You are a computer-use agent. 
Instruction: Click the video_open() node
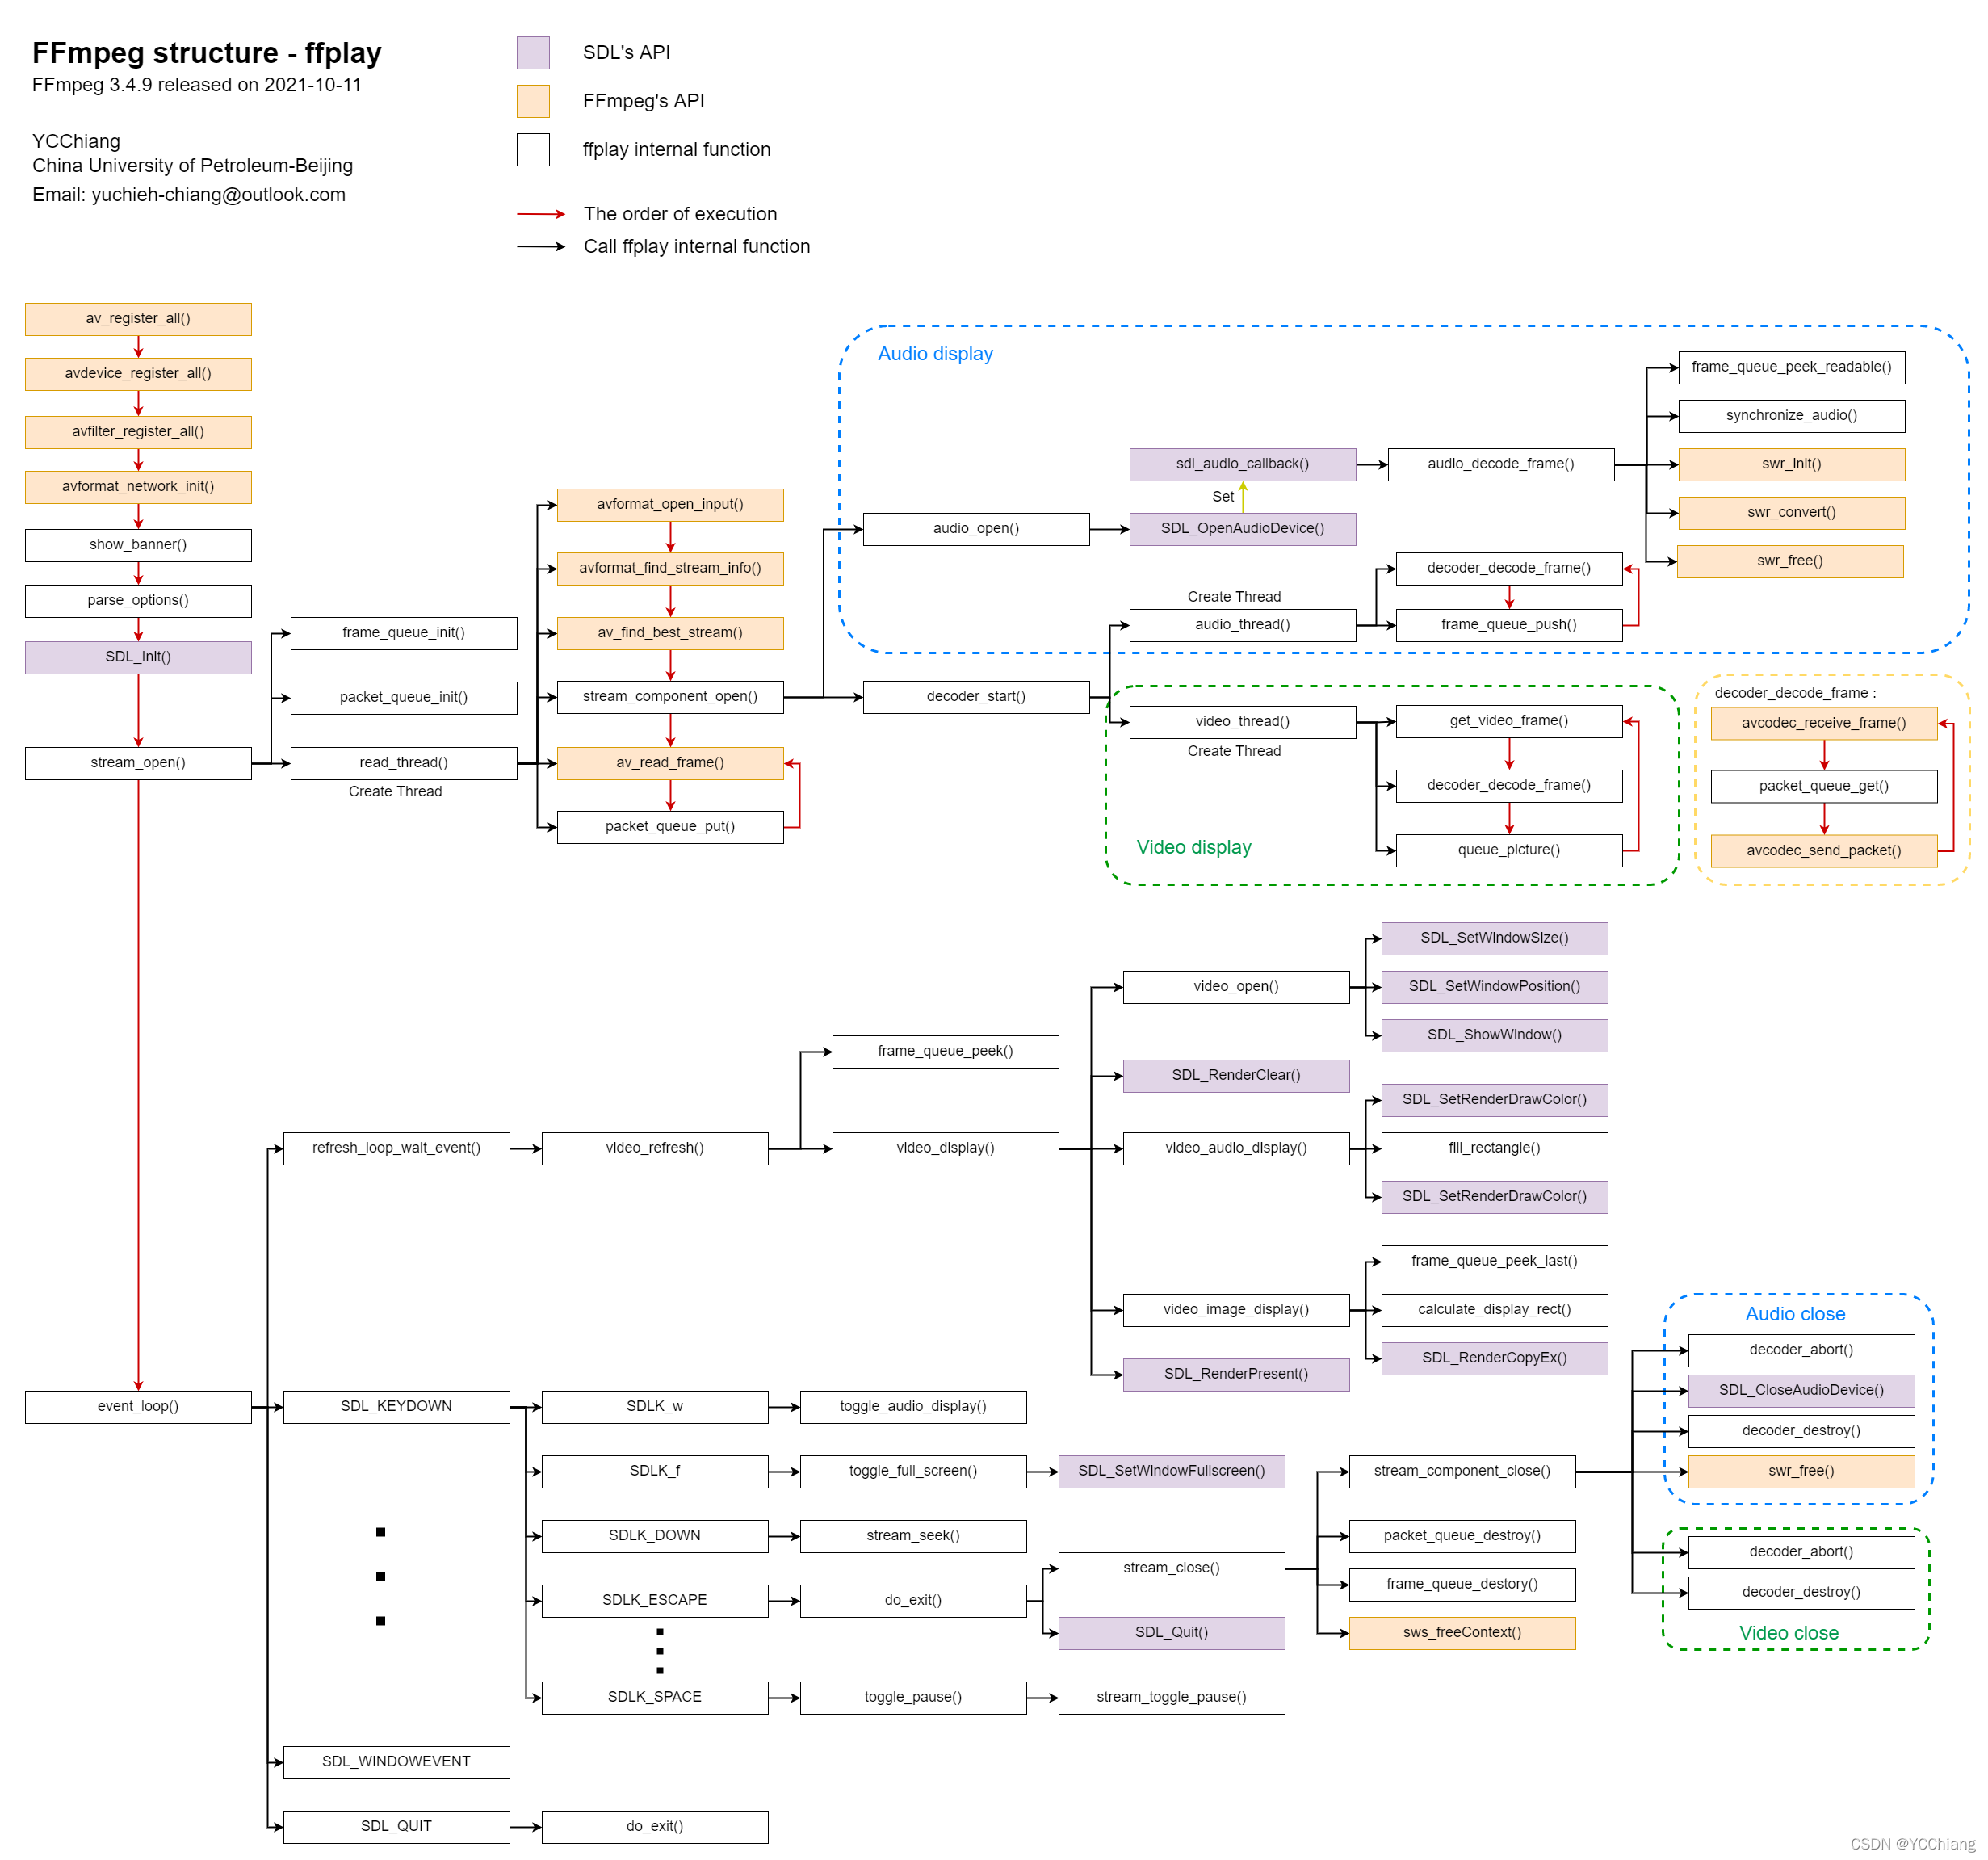[1236, 987]
